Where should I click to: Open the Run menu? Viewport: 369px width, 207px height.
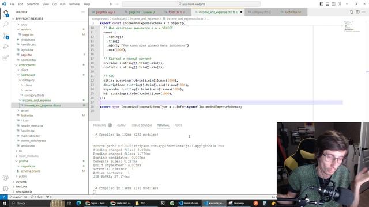coord(63,4)
